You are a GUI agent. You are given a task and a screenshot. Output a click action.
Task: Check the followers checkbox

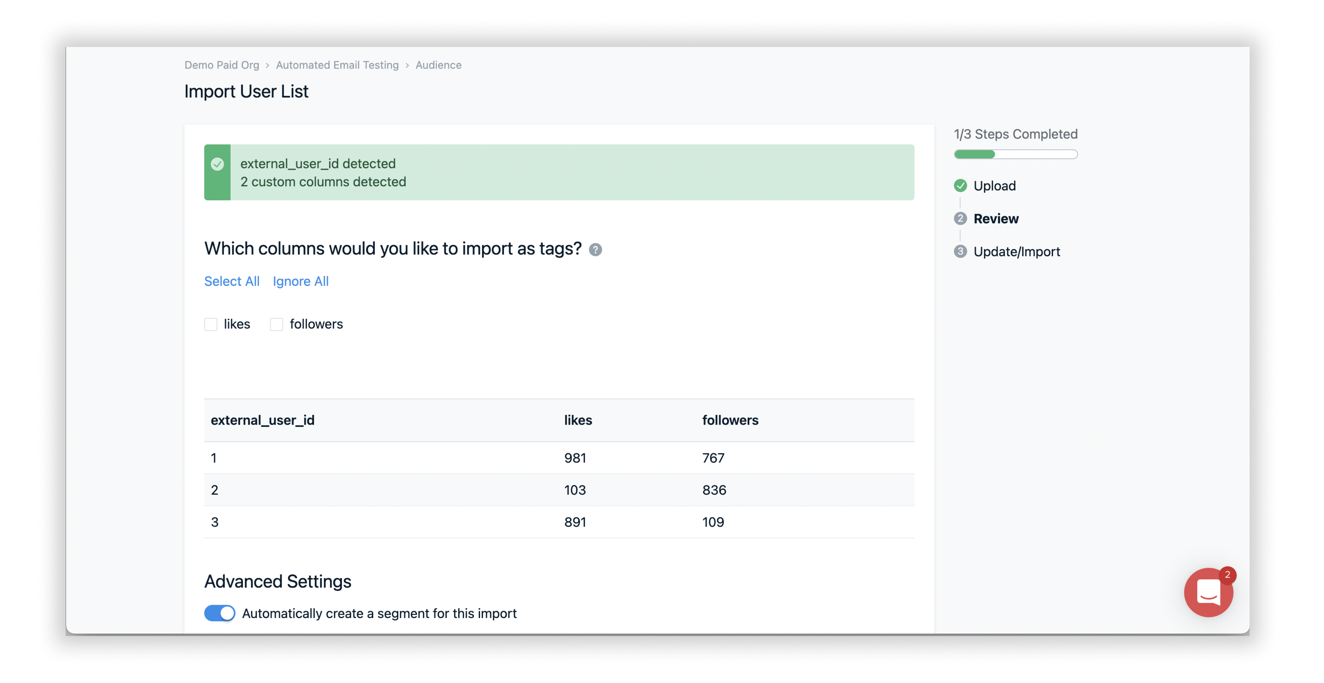pyautogui.click(x=277, y=325)
